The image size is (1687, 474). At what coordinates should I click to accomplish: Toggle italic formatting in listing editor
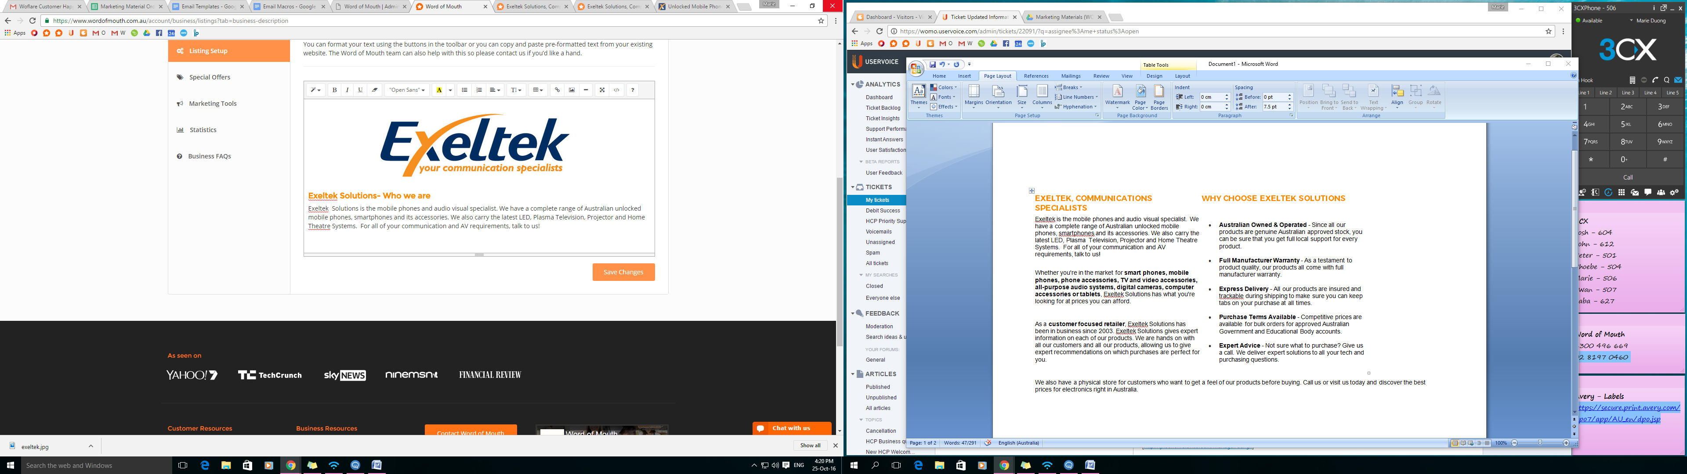[347, 90]
